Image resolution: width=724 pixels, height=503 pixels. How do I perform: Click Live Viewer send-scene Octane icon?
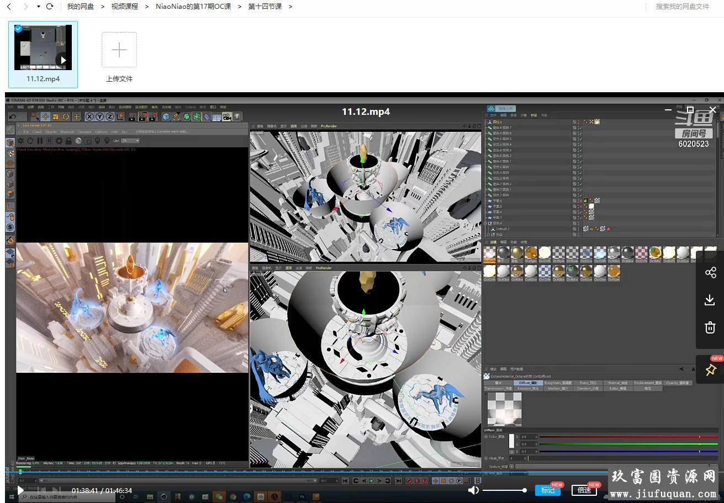[x=20, y=140]
